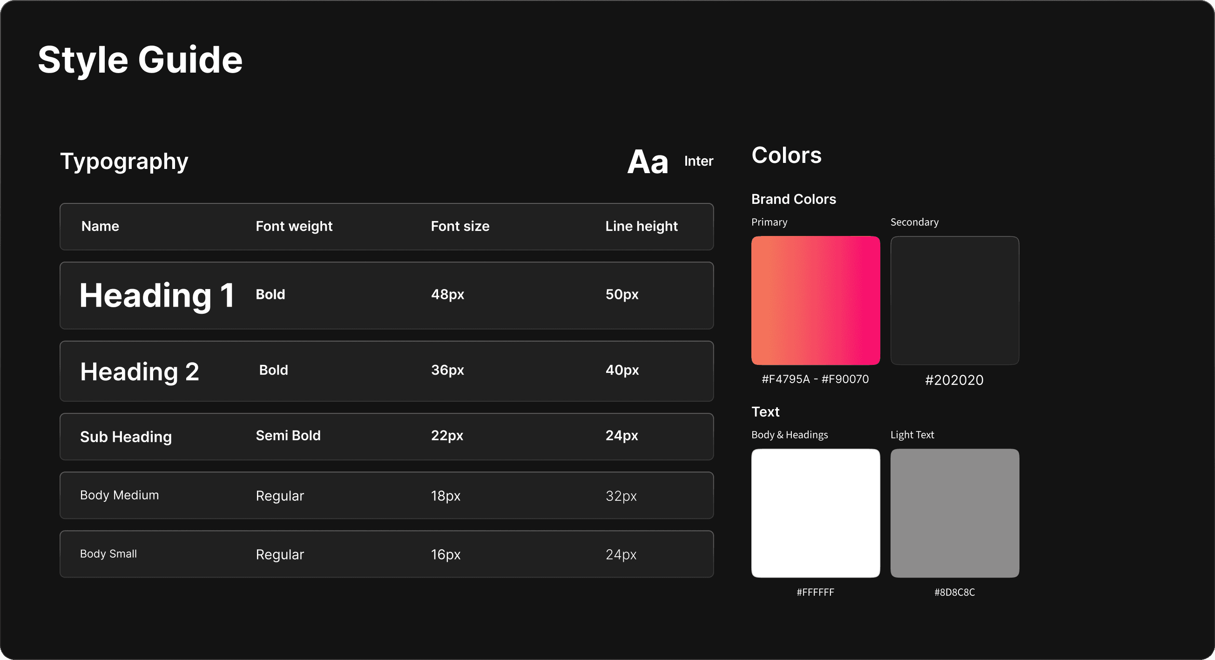The image size is (1215, 660).
Task: Select the Heading 1 sample text
Action: click(156, 296)
